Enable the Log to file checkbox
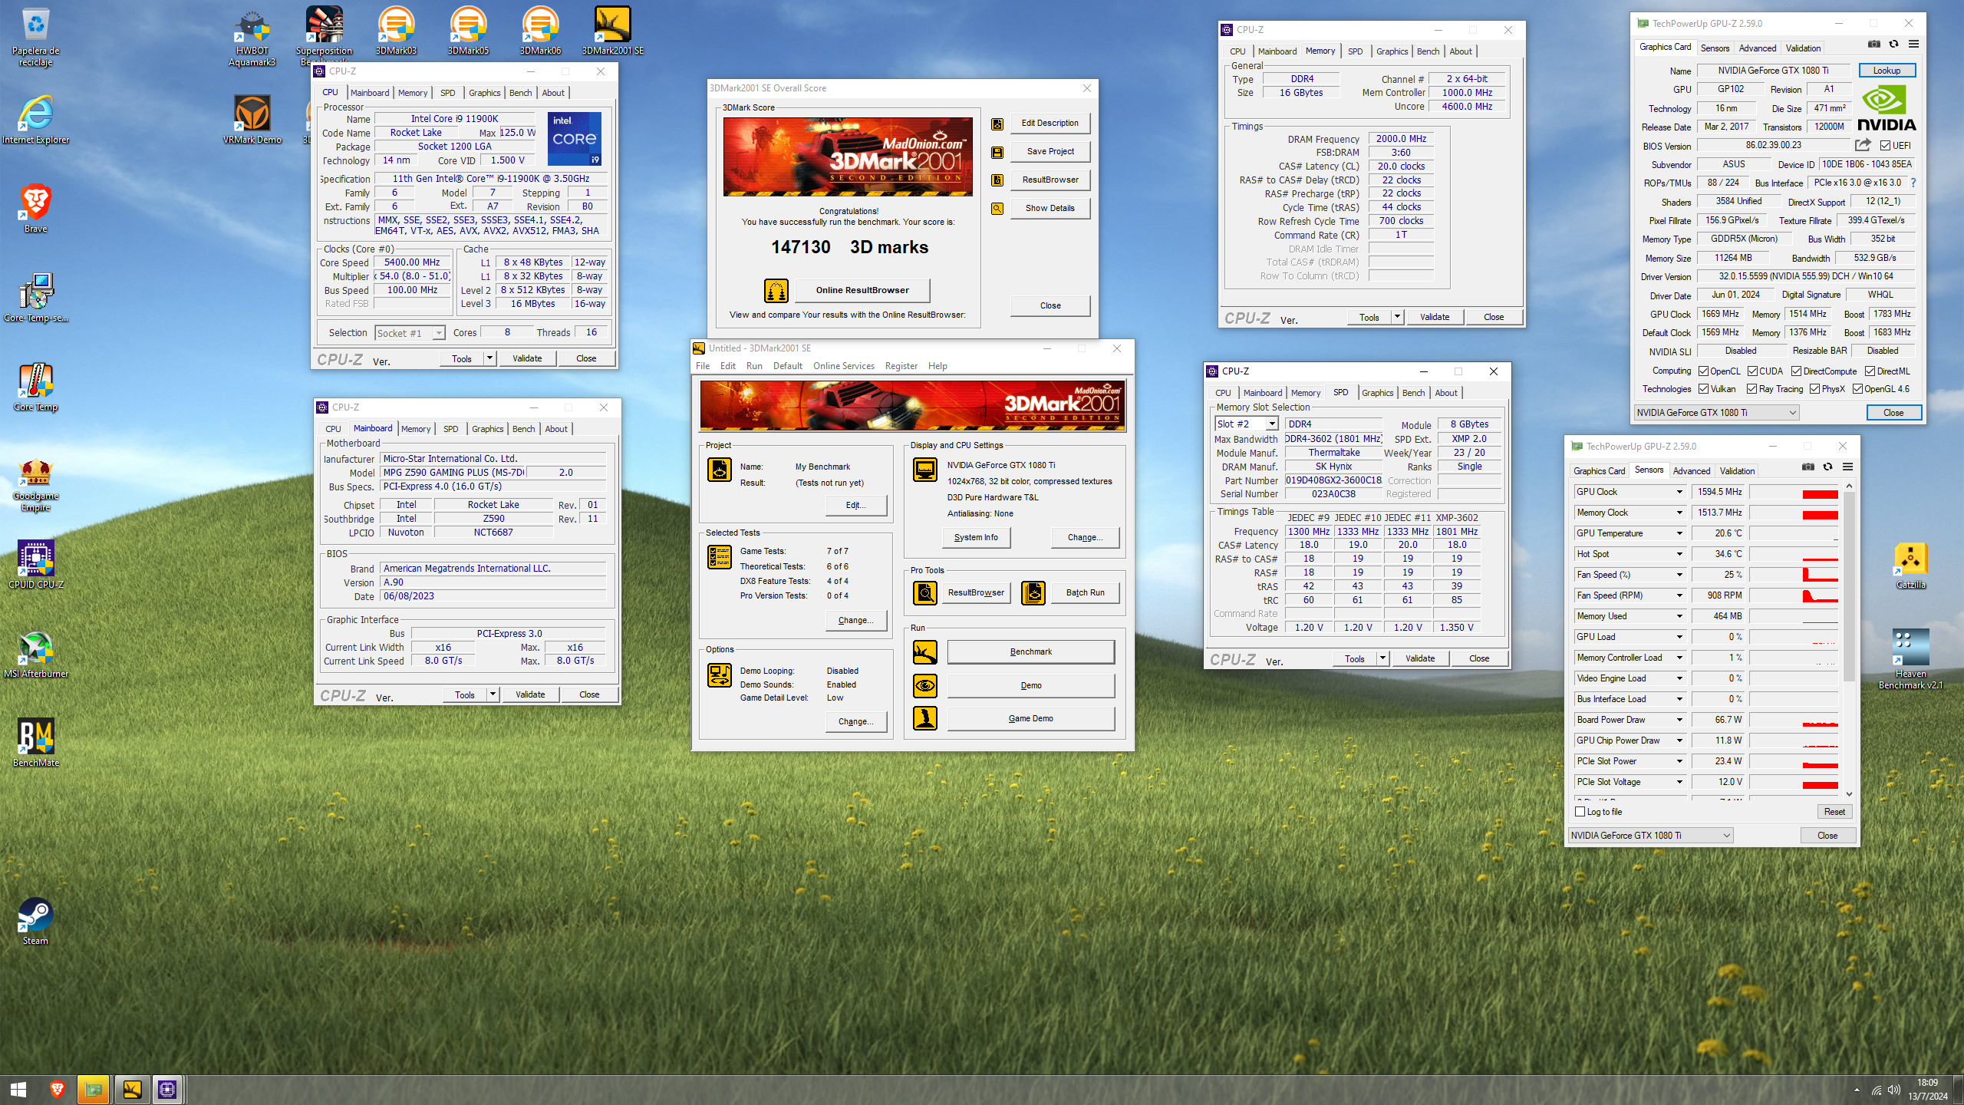The image size is (1964, 1105). pyautogui.click(x=1580, y=812)
